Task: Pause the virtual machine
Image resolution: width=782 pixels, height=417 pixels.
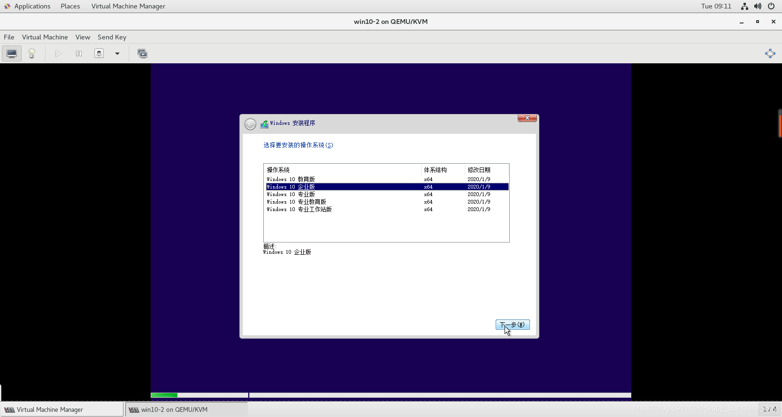Action: [x=79, y=53]
